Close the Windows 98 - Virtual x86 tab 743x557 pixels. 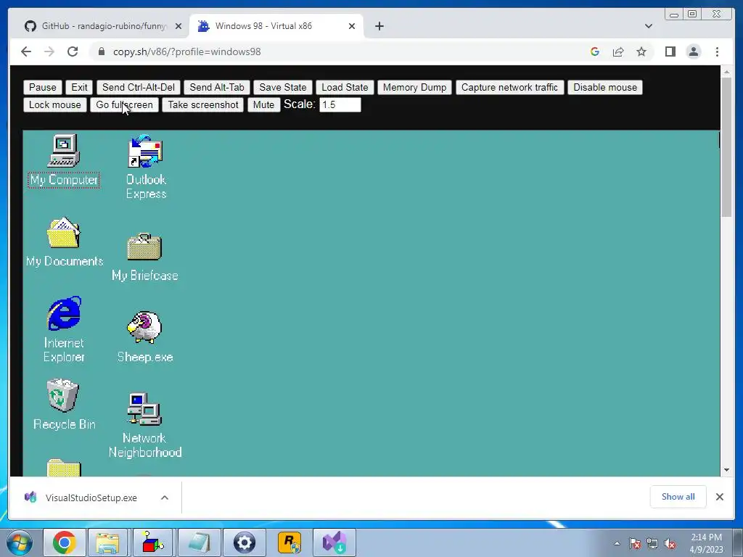click(x=352, y=26)
